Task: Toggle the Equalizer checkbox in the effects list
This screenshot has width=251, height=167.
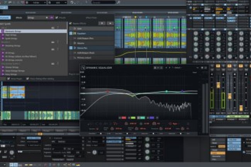Action: tap(71, 34)
